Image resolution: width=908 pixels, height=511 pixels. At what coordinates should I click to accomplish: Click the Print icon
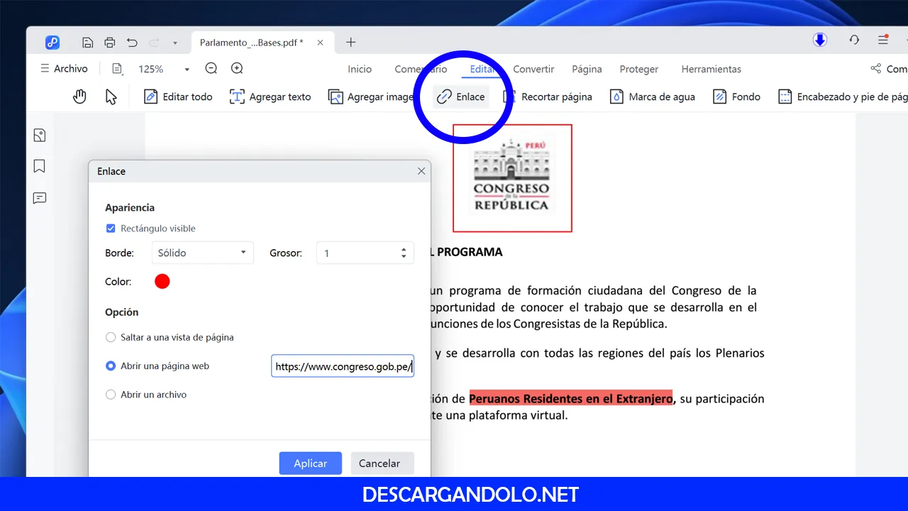pyautogui.click(x=109, y=43)
